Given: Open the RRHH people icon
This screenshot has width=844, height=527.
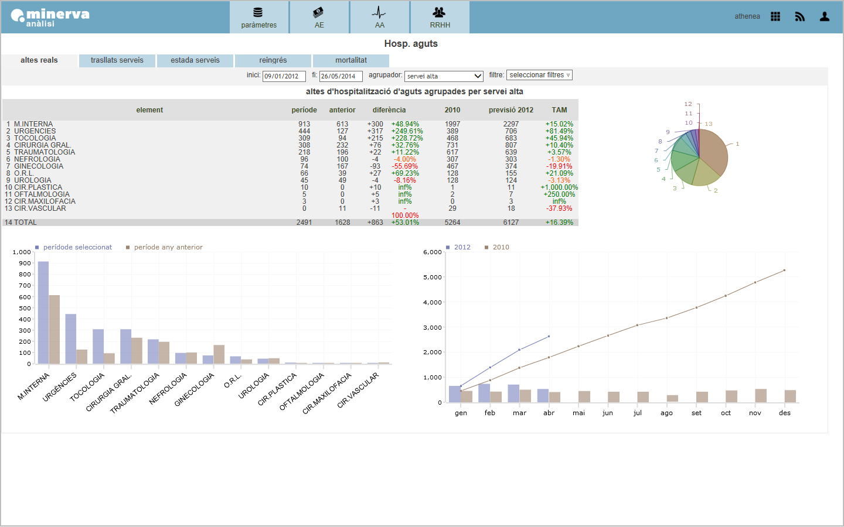Looking at the screenshot, I should tap(439, 12).
